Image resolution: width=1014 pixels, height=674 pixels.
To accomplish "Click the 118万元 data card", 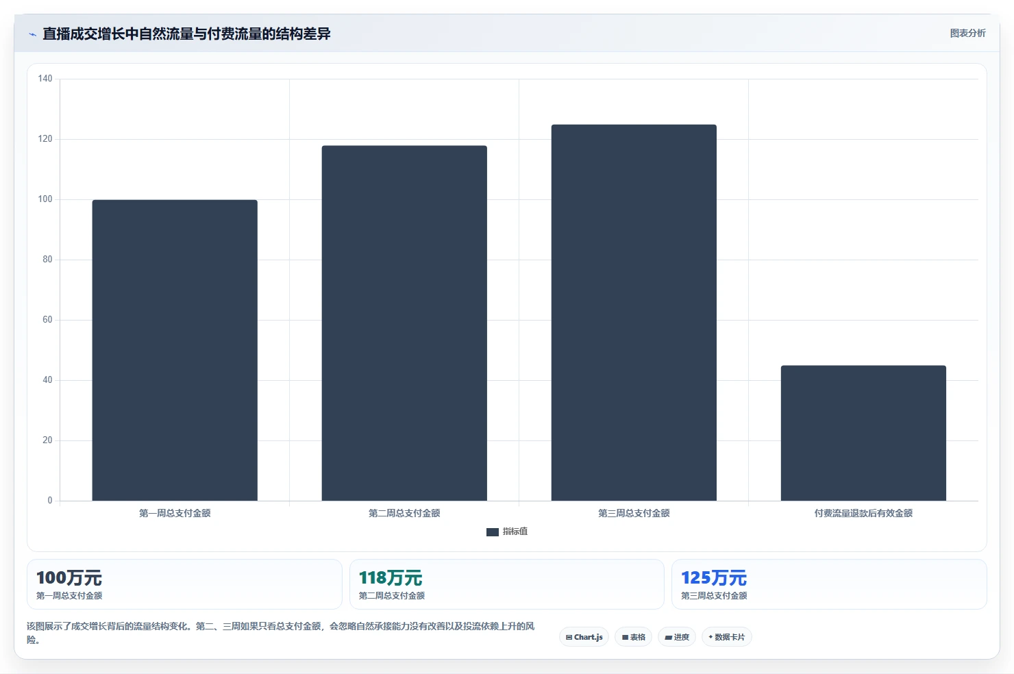I will [507, 584].
